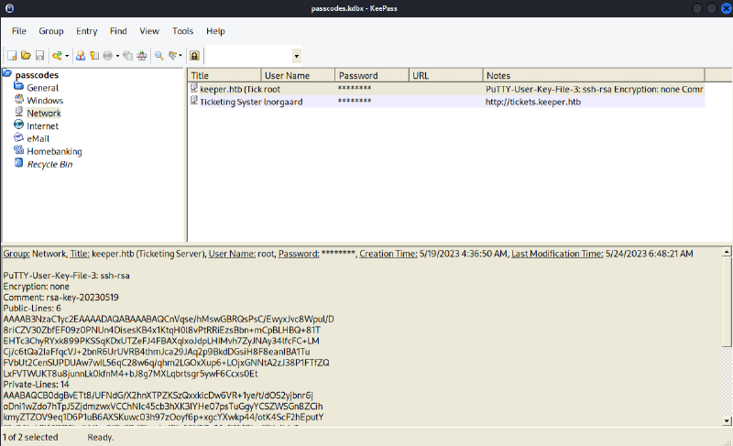Click the Add Entry key icon
733x446 pixels.
(57, 56)
